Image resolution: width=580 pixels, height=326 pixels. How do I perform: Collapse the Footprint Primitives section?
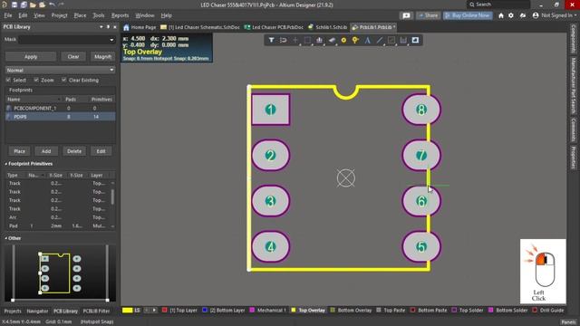[x=6, y=164]
